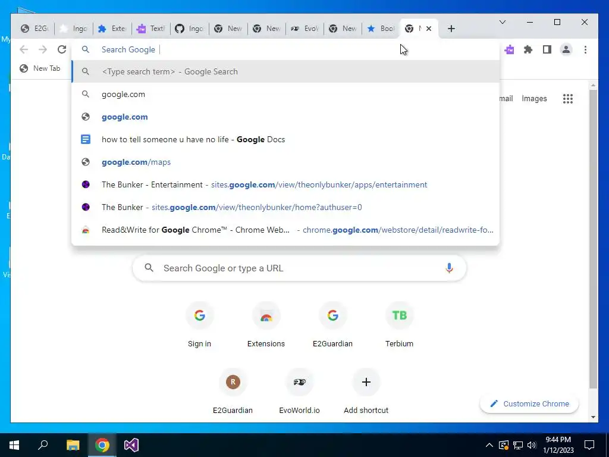Switch to the EvoW tab
The image size is (609, 457).
coord(305,29)
